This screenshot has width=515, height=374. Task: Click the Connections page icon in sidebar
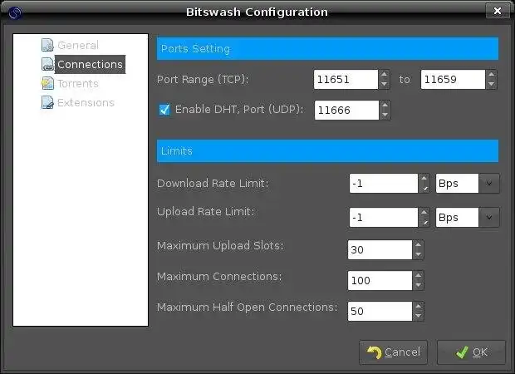[47, 64]
